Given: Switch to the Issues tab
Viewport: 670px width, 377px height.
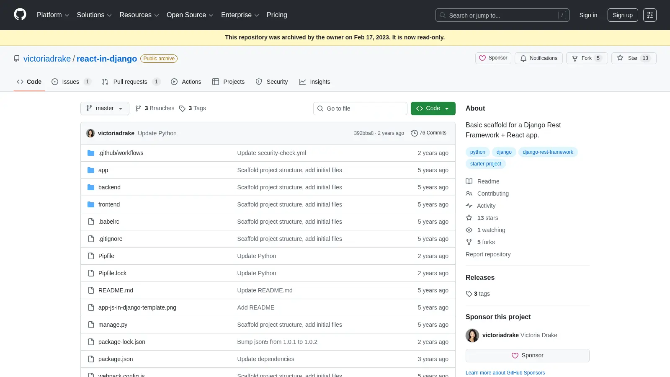Looking at the screenshot, I should point(71,82).
